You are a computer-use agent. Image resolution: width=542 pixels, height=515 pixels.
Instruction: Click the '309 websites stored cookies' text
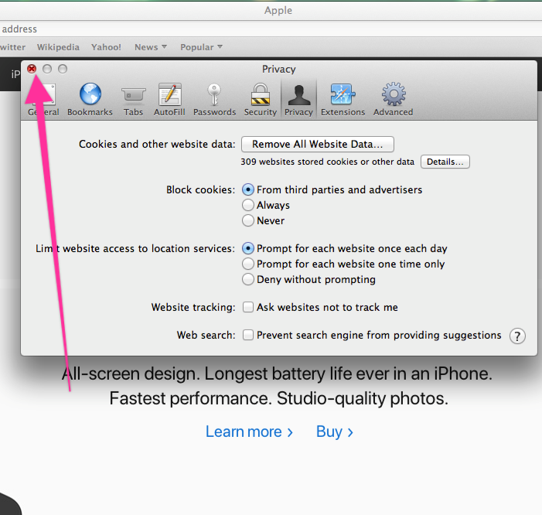[x=327, y=162]
